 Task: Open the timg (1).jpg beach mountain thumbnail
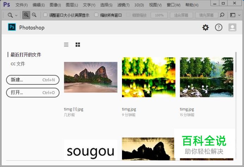coord(91,77)
